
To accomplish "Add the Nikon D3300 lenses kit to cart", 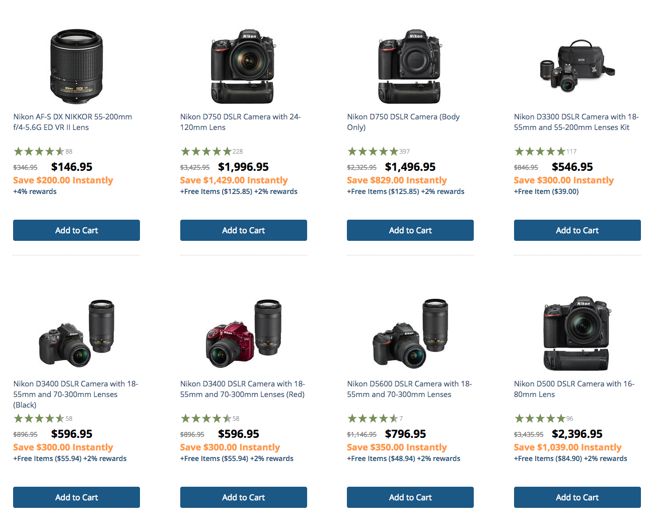I will point(577,230).
